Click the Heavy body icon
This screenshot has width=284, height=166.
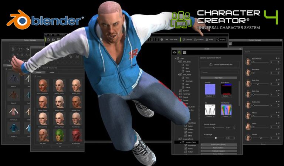coord(248,126)
